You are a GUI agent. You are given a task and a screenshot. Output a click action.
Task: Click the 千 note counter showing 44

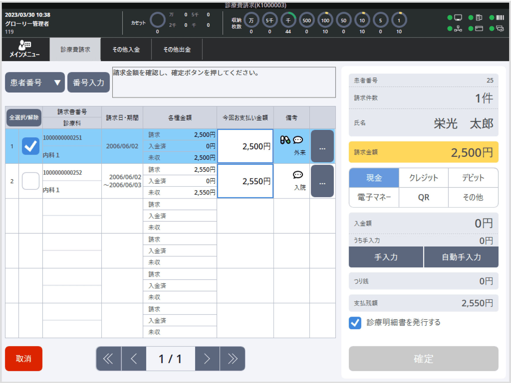tap(288, 20)
